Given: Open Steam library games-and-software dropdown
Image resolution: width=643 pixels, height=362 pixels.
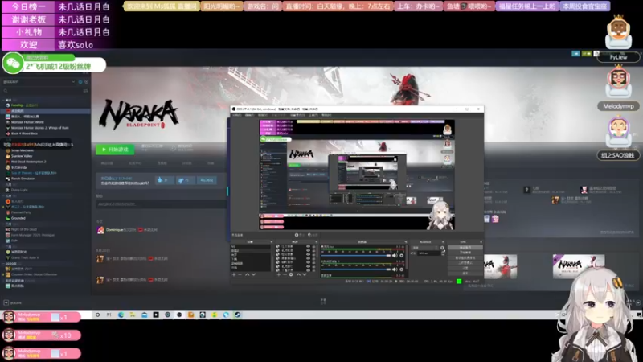Looking at the screenshot, I should point(39,82).
